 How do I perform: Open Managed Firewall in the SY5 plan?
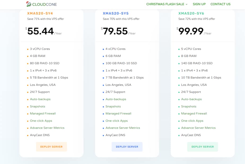coord(118,113)
